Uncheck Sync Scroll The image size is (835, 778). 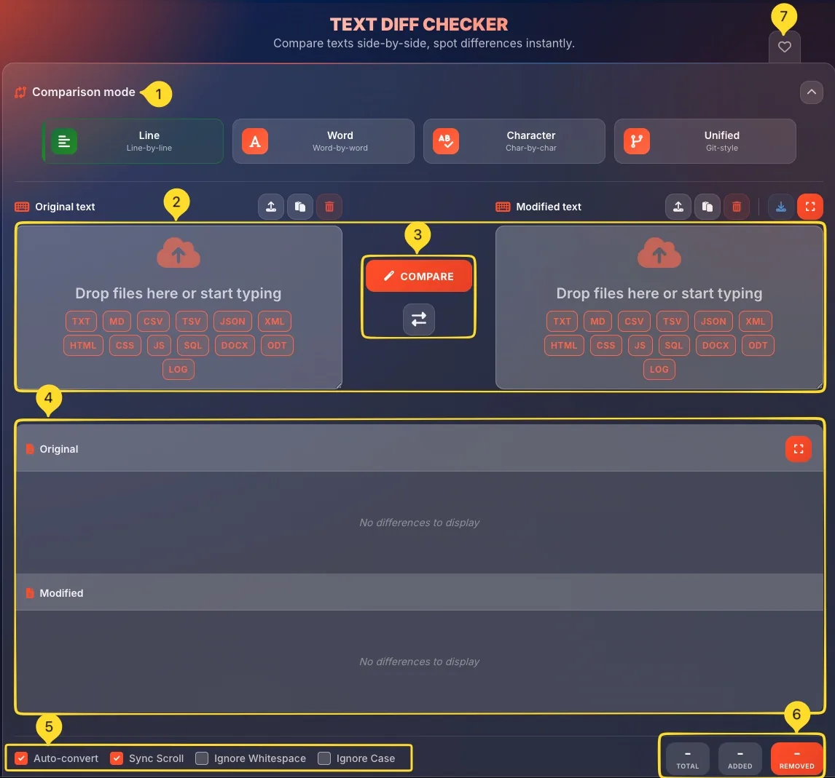(x=117, y=758)
